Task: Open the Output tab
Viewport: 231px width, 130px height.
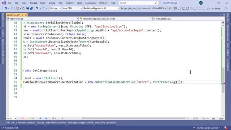Action: [40, 123]
